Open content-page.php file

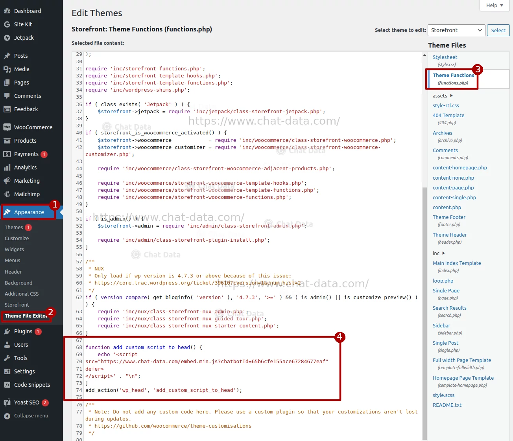tap(453, 188)
